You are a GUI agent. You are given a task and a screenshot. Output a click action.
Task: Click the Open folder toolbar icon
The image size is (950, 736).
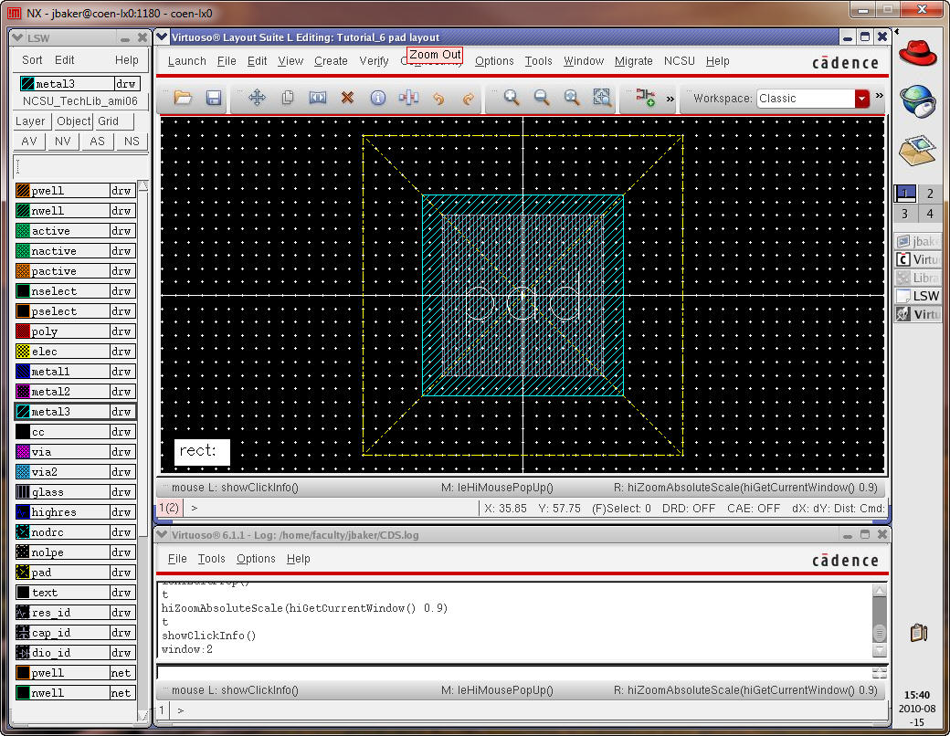click(183, 98)
